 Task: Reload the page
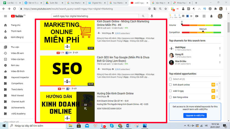[14, 9]
